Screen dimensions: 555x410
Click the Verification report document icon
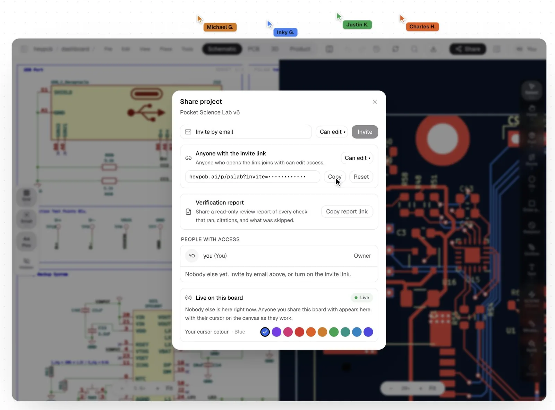[x=188, y=212]
